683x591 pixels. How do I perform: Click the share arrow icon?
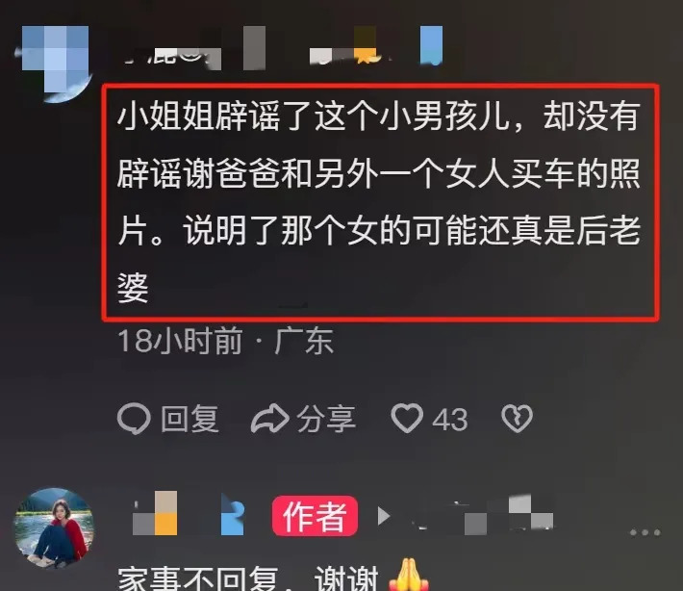(269, 419)
